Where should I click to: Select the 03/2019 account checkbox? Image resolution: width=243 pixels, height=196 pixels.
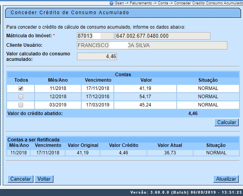pos(21,105)
